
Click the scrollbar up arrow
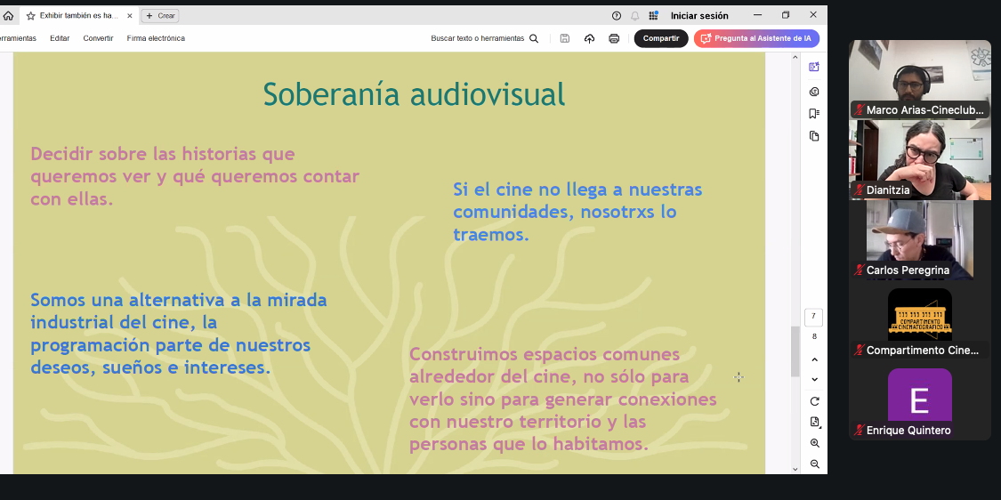point(795,58)
